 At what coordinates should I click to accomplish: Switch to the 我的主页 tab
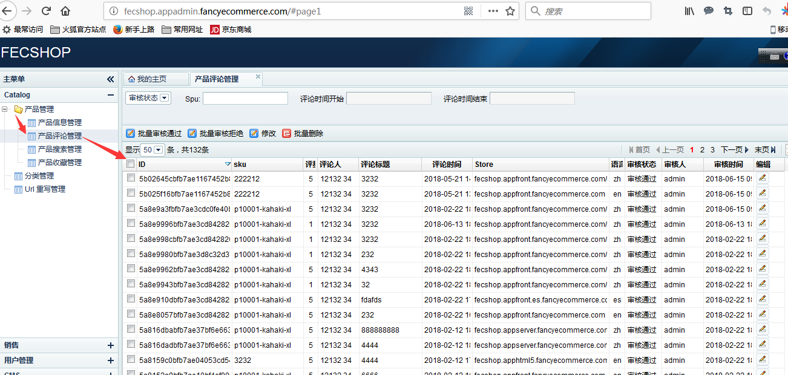click(147, 79)
